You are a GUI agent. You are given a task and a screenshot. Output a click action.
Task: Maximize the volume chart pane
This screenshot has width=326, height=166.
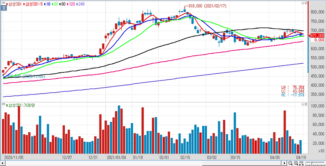(306, 104)
